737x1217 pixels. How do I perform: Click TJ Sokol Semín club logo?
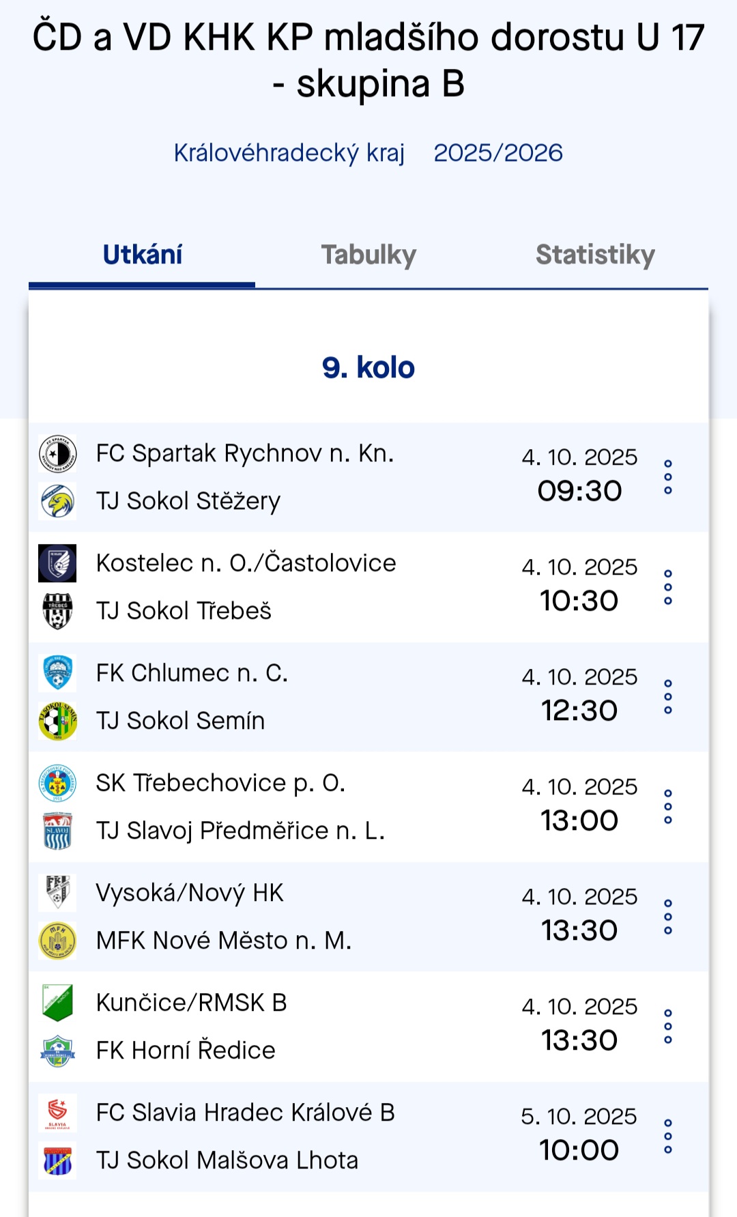[58, 721]
